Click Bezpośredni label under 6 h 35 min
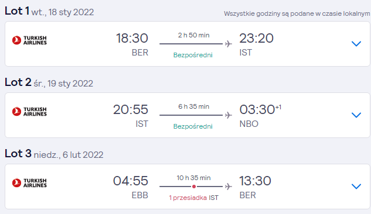 click(x=193, y=126)
